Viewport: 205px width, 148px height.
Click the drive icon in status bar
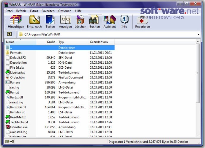pos(7,141)
